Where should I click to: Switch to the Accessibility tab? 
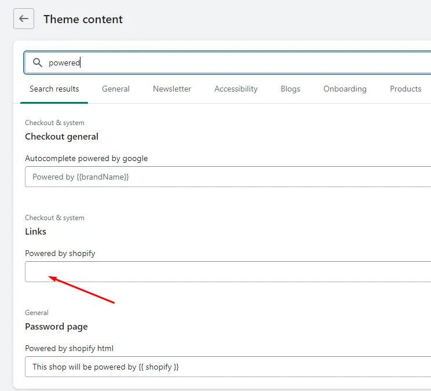[236, 89]
